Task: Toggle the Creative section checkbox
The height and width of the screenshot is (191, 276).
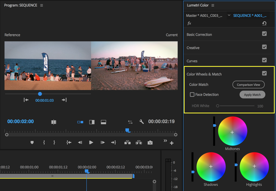Action: coord(264,47)
